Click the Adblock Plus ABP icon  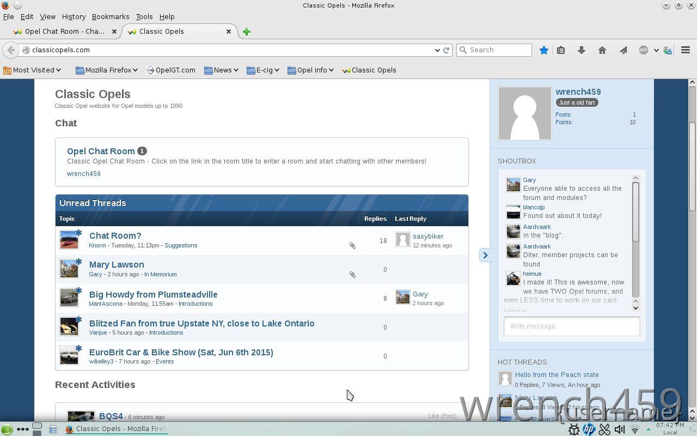[x=644, y=50]
